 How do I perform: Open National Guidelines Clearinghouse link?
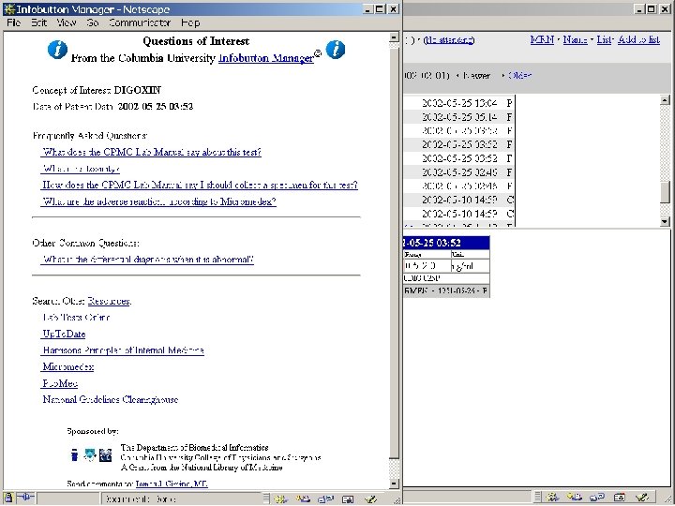pyautogui.click(x=111, y=400)
